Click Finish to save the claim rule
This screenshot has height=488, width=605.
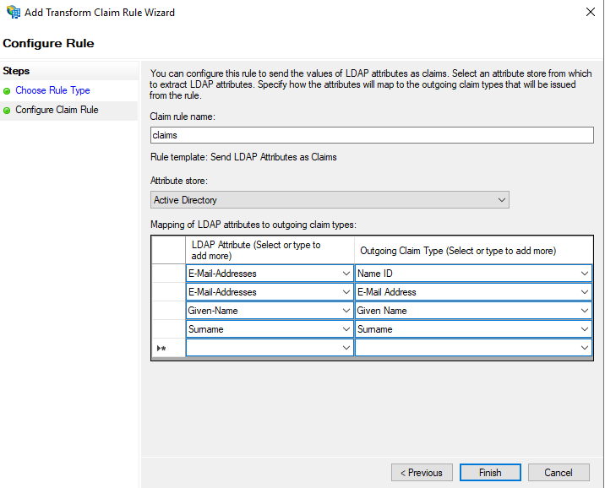[490, 473]
